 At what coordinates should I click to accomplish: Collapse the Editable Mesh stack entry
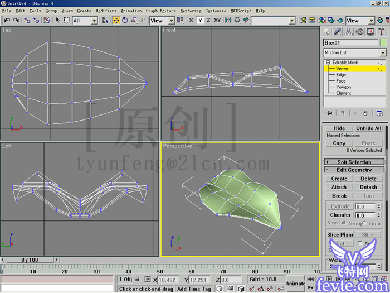tap(328, 63)
